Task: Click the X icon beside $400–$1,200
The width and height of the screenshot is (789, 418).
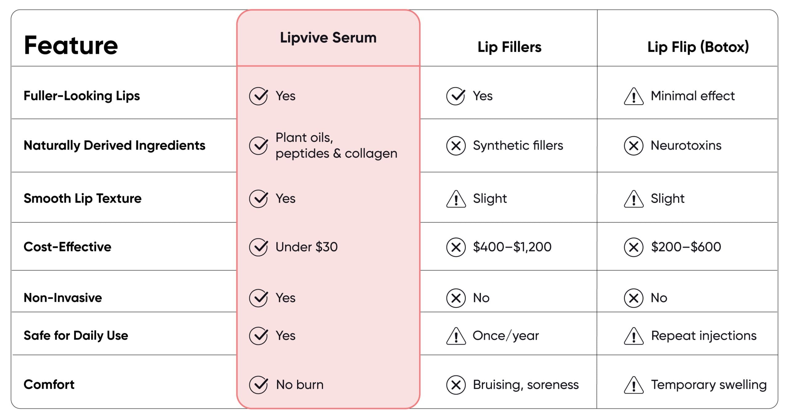Action: 456,247
